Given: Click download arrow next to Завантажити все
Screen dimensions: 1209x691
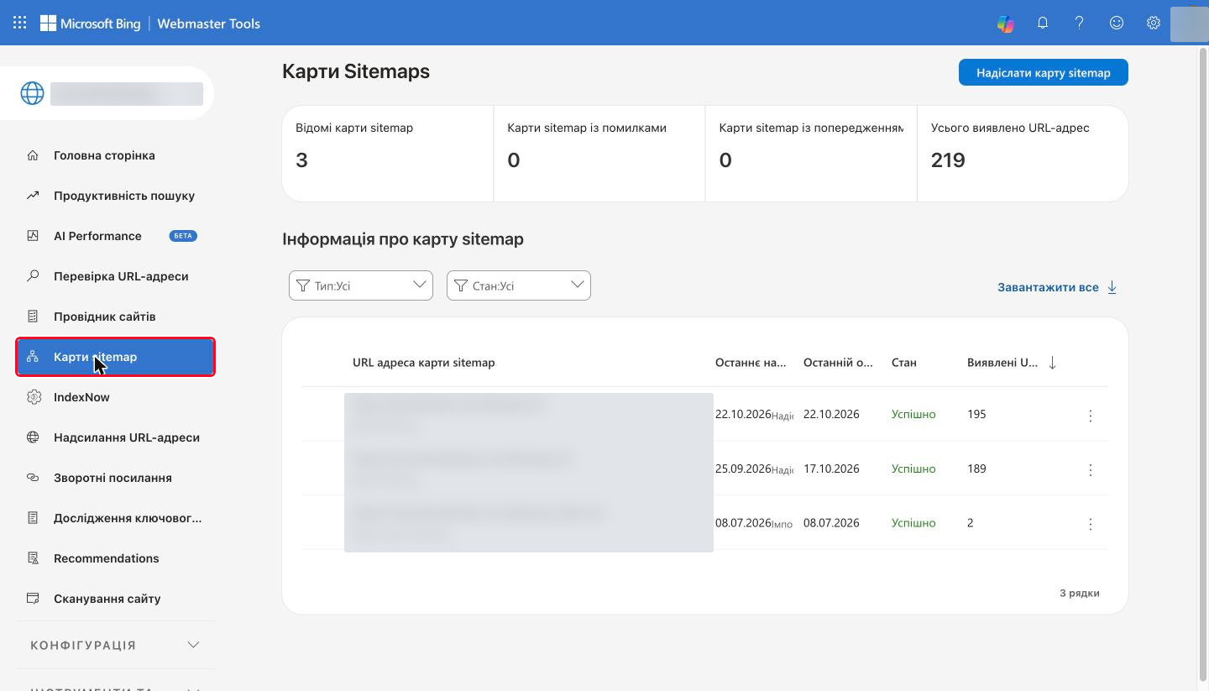Looking at the screenshot, I should (1112, 287).
